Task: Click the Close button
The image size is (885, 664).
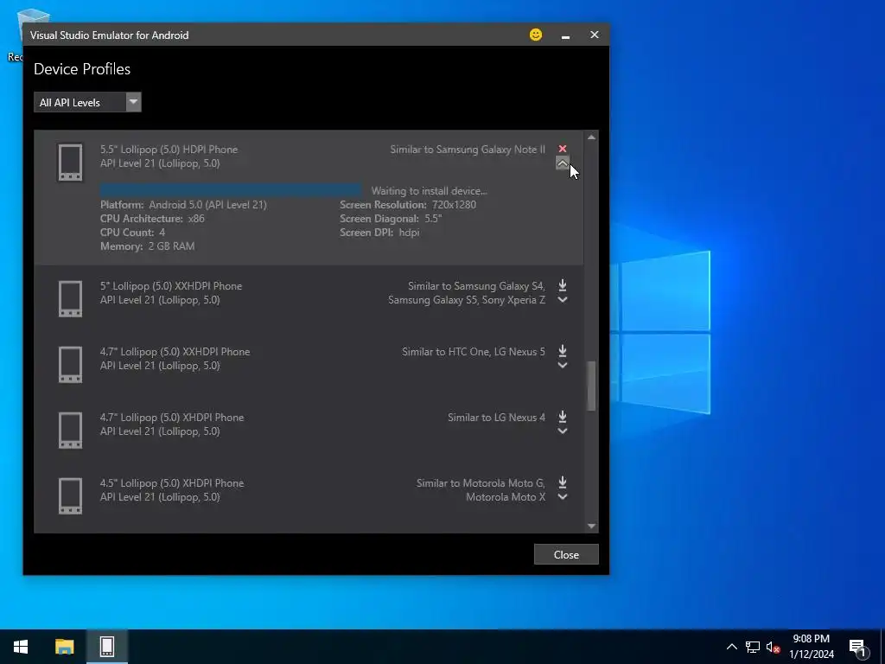Action: pos(566,554)
